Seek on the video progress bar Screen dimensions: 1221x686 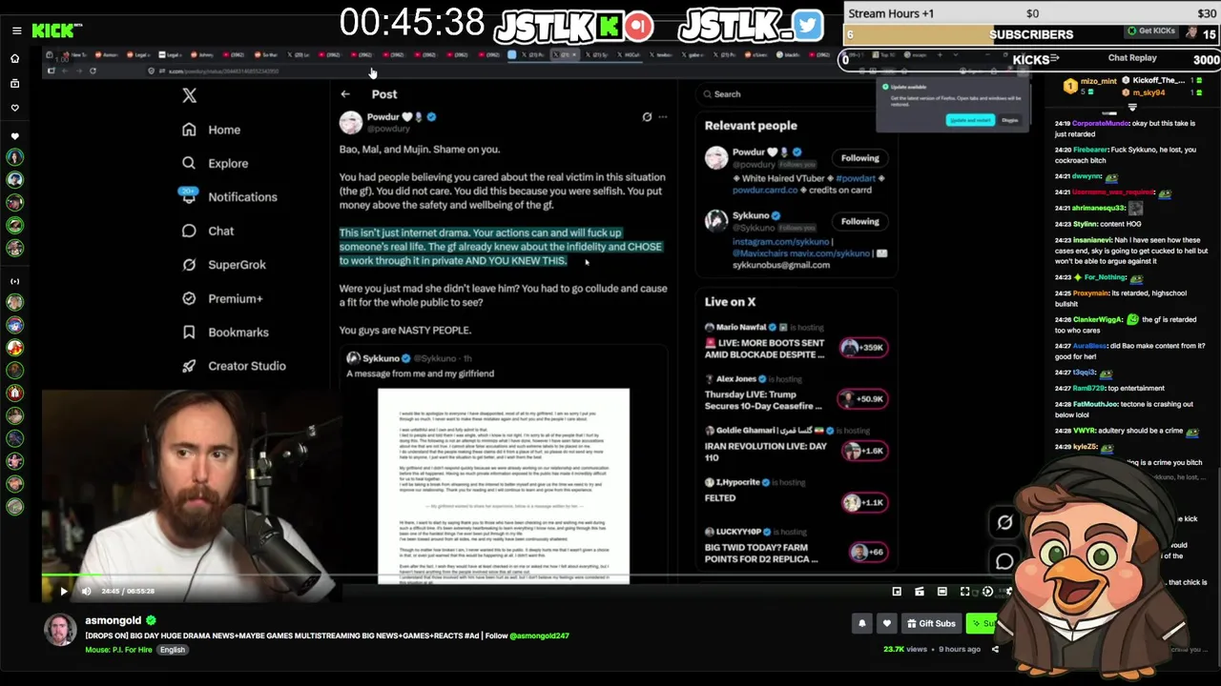coord(534,576)
